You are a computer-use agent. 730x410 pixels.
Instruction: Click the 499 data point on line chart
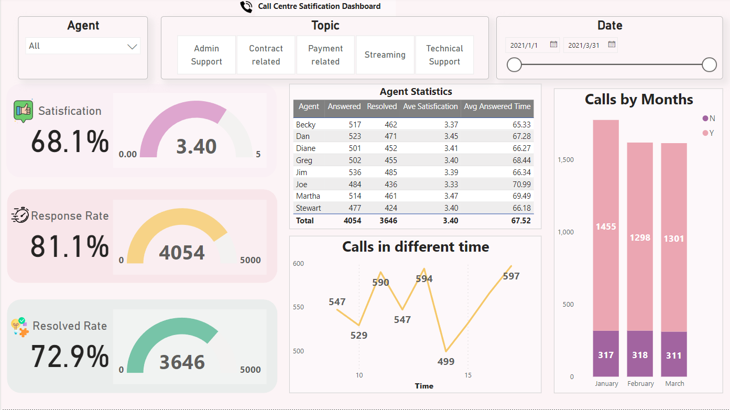point(446,351)
